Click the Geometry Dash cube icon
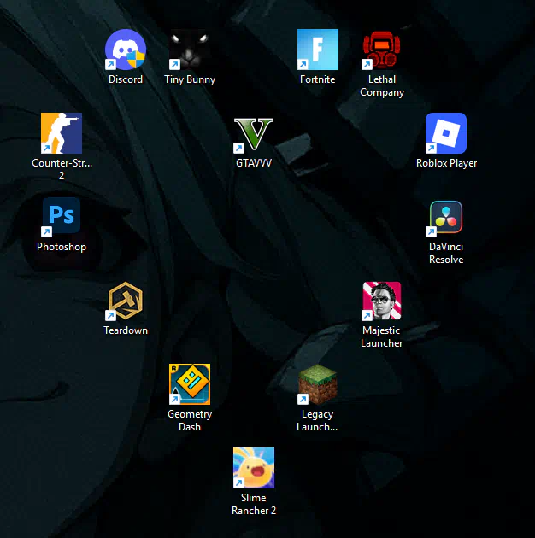Viewport: 535px width, 538px height. tap(190, 384)
